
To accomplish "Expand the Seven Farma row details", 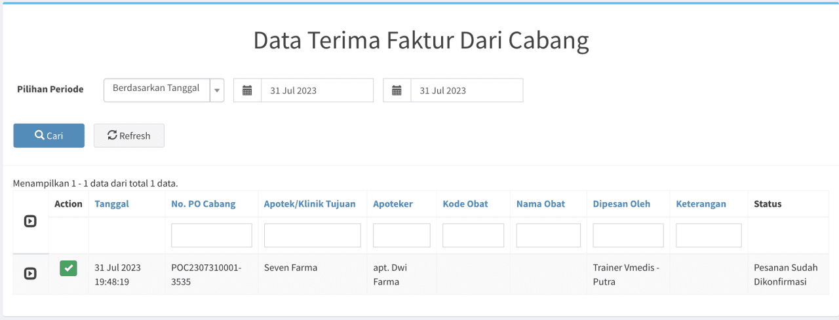I will pos(30,274).
